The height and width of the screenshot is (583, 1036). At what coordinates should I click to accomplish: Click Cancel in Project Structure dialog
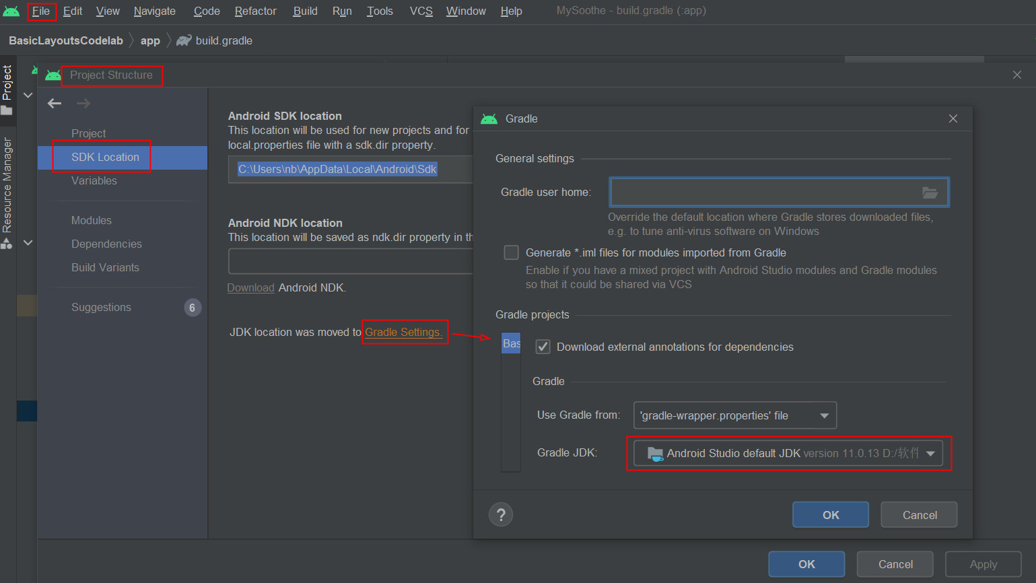pos(895,564)
